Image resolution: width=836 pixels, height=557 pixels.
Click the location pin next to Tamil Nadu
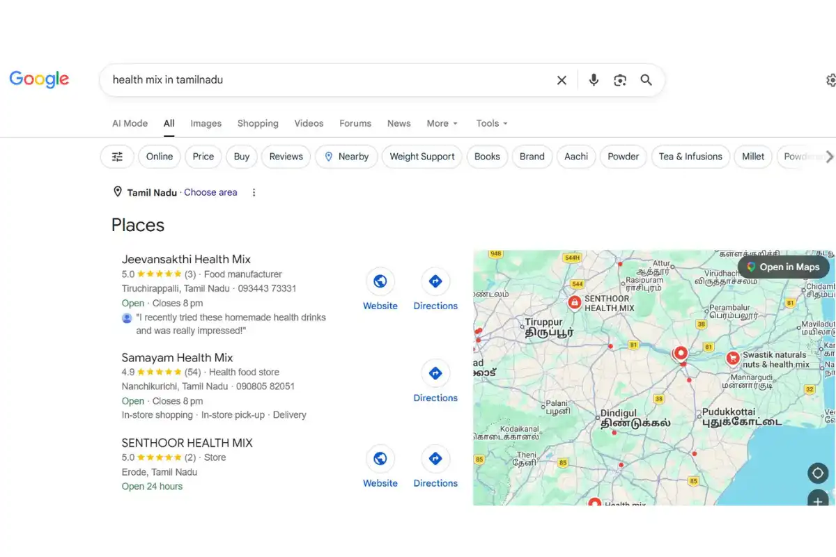coord(118,192)
